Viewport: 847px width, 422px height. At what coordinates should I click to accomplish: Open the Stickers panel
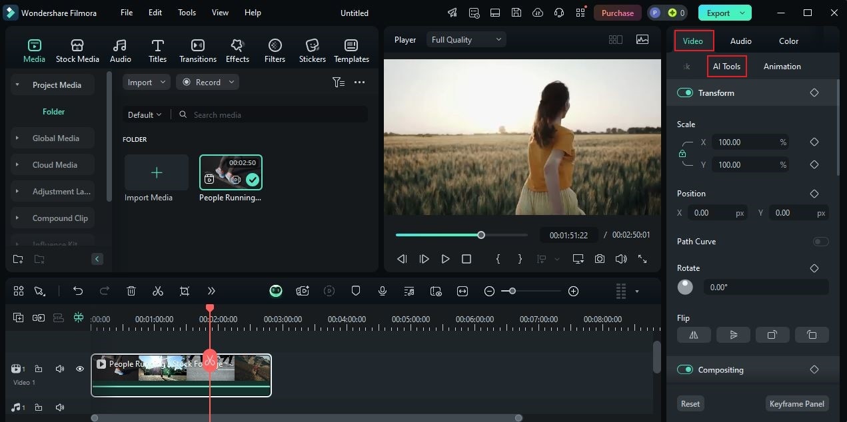coord(312,51)
